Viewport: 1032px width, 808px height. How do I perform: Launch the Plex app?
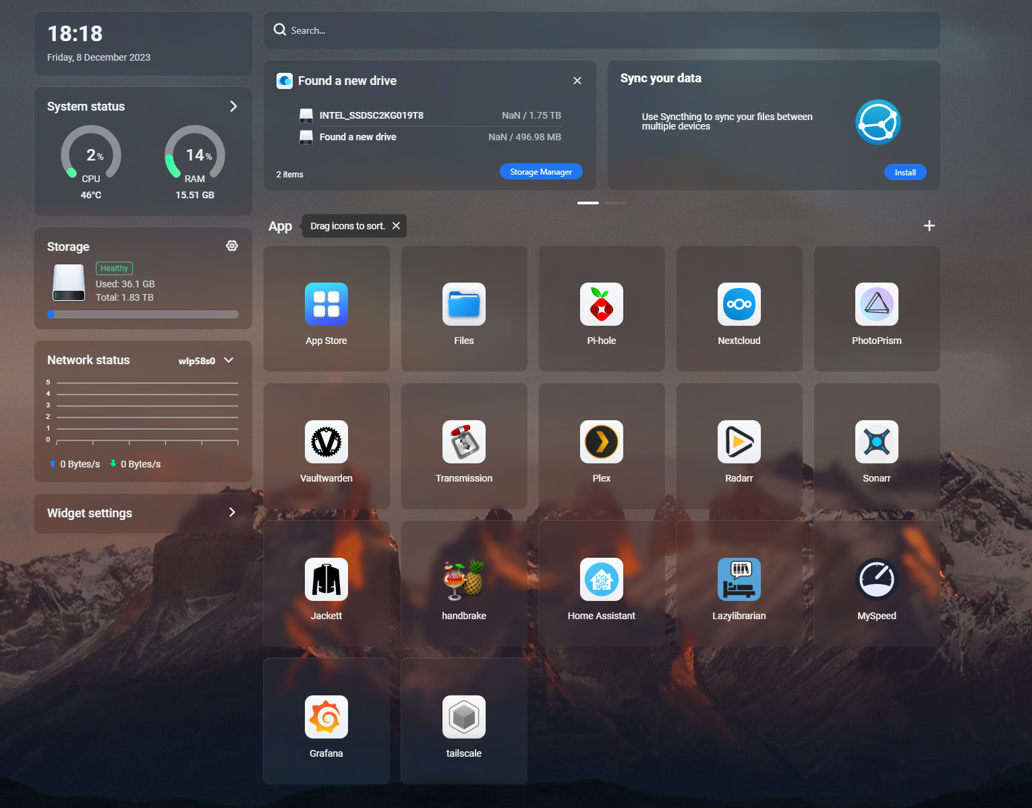[x=602, y=442]
